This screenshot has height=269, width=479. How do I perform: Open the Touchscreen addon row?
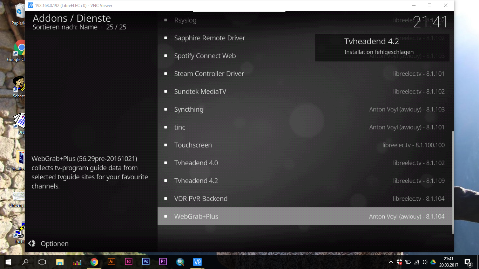305,145
